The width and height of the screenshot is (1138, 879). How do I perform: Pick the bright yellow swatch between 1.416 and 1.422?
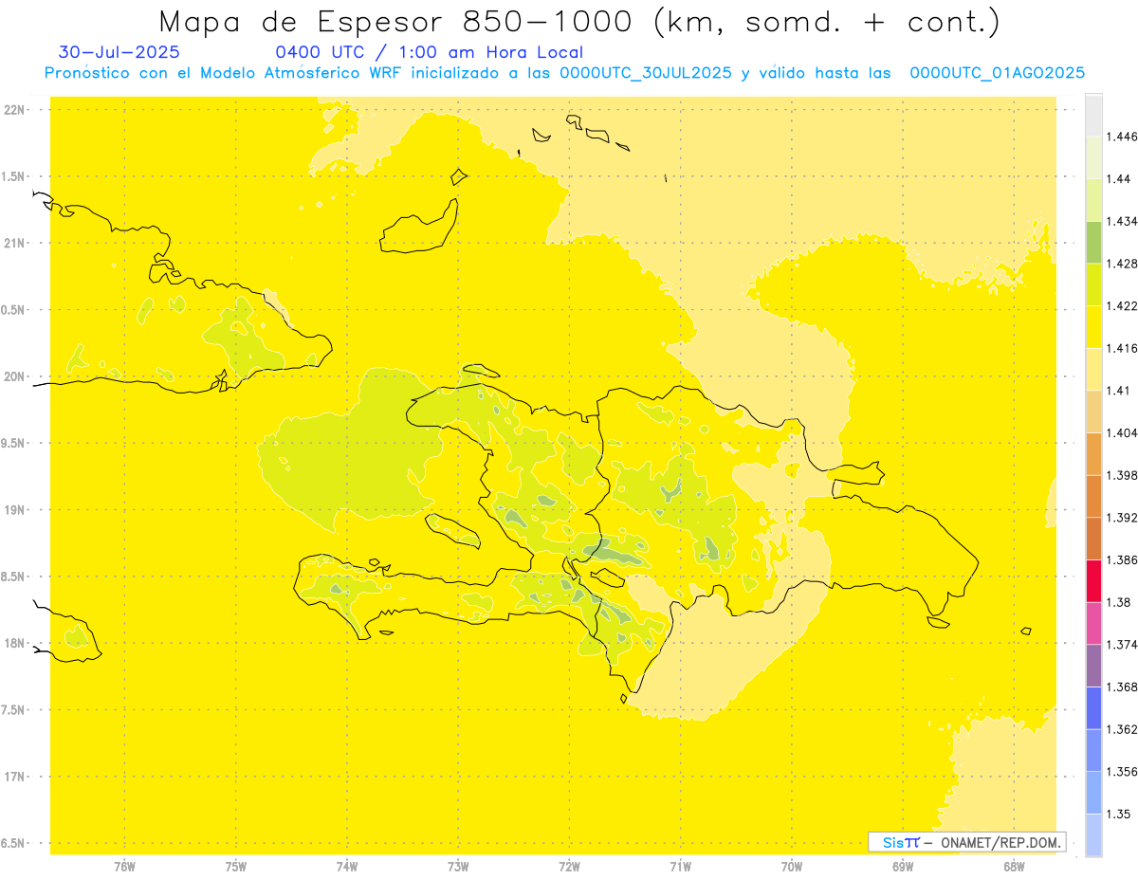1093,327
